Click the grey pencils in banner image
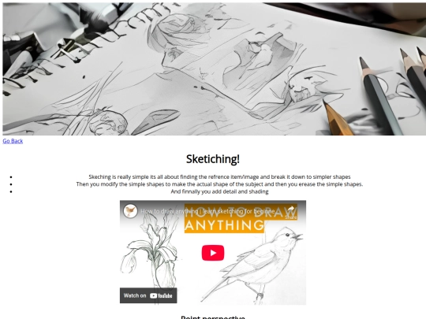Screen dimensions: 426x319 click(x=391, y=91)
